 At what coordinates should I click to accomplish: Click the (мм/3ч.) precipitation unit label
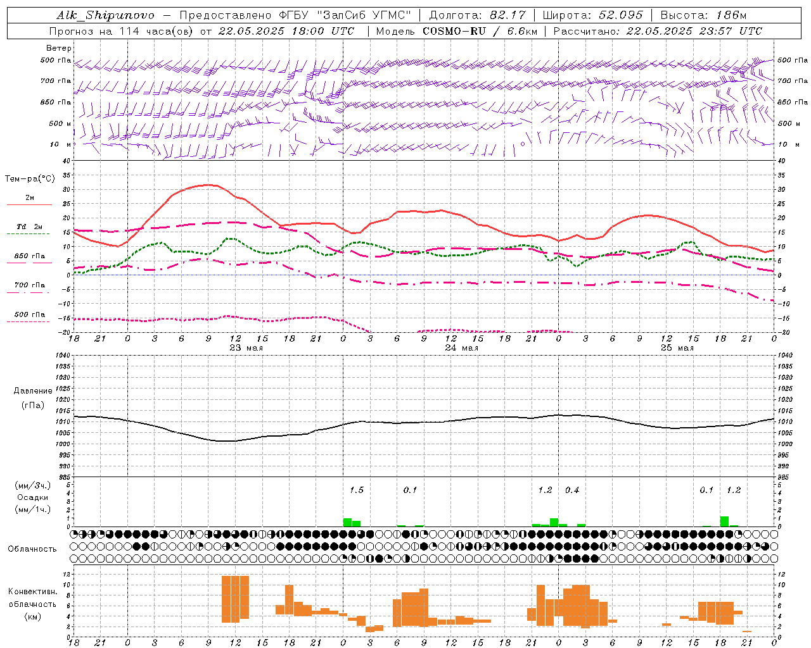pos(33,485)
